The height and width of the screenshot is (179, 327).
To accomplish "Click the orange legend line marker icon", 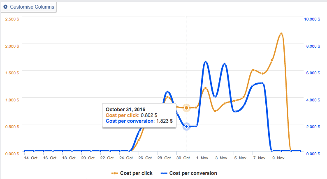I will click(x=114, y=173).
